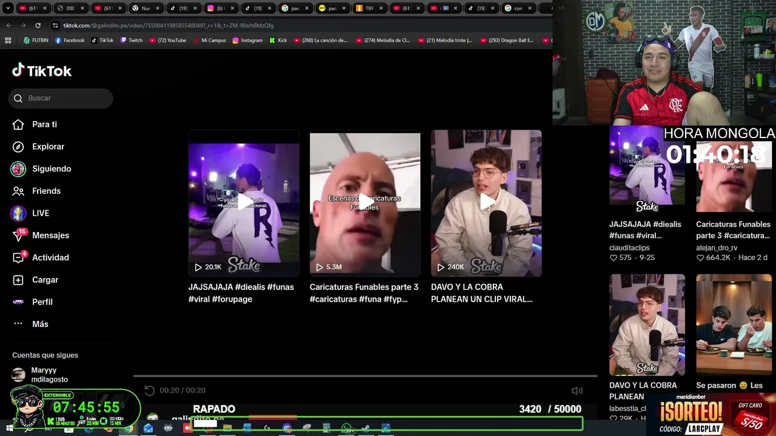This screenshot has height=436, width=776.
Task: Open the bookmarks bar apps grid icon
Action: coord(8,41)
